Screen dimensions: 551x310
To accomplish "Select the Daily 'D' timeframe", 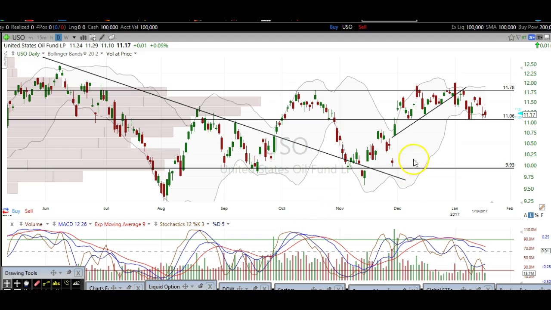I will pos(59,37).
